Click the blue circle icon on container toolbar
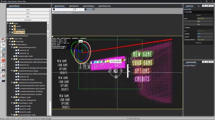This screenshot has width=215, height=120. click(93, 62)
